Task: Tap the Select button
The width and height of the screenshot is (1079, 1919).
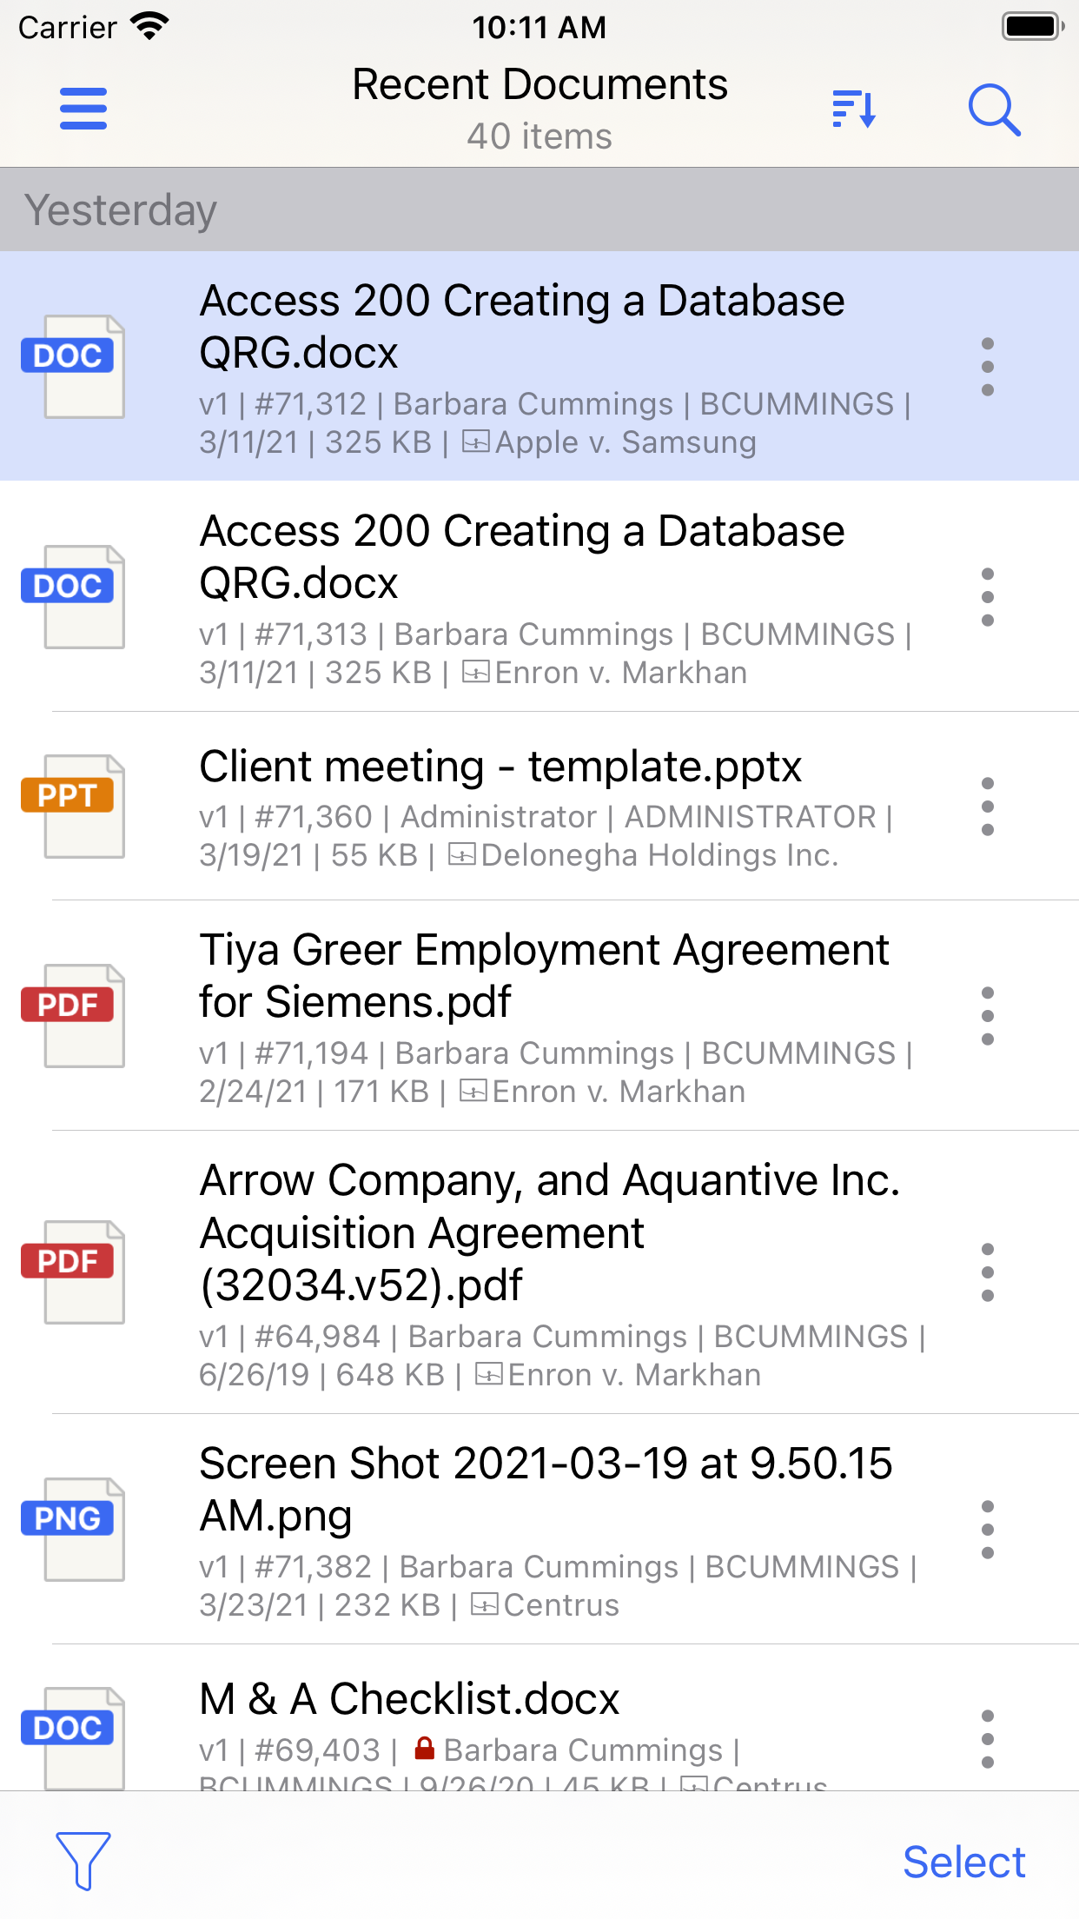Action: click(x=964, y=1862)
